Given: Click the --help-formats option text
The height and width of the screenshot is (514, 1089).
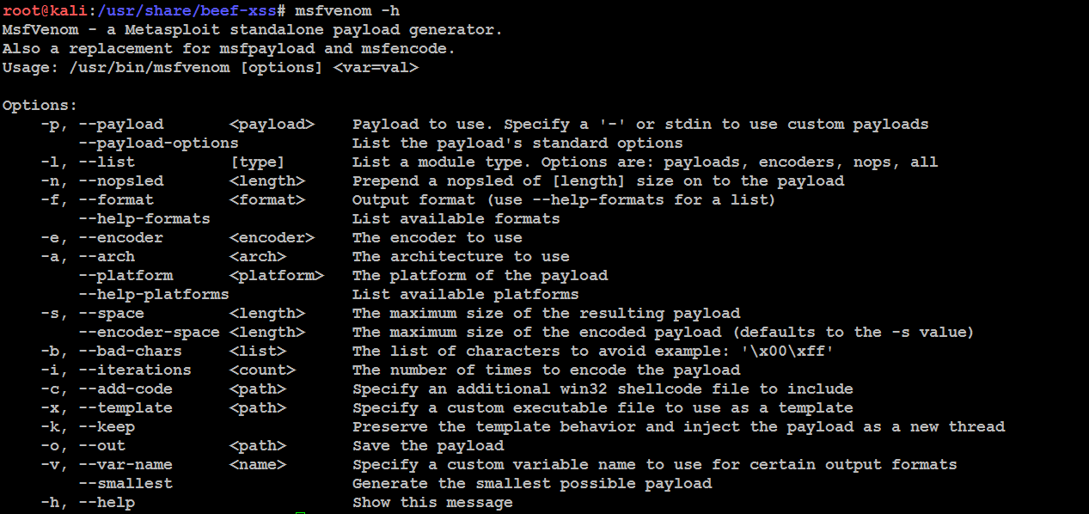Looking at the screenshot, I should point(144,219).
